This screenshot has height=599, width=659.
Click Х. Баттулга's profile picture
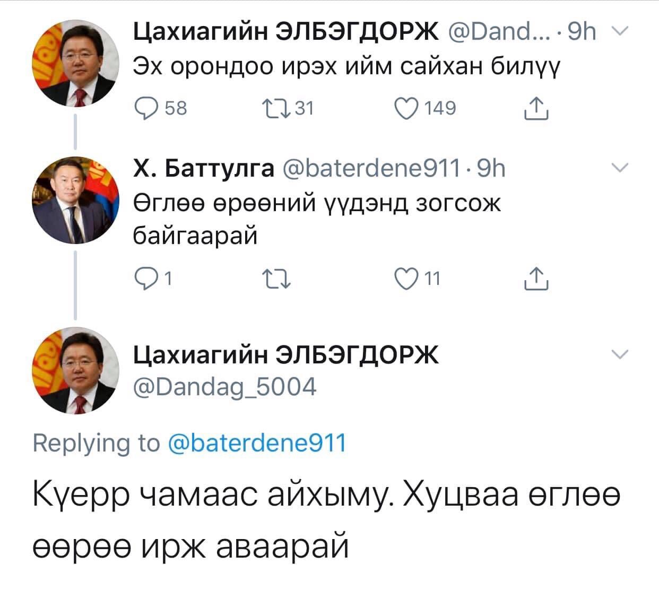[x=77, y=198]
